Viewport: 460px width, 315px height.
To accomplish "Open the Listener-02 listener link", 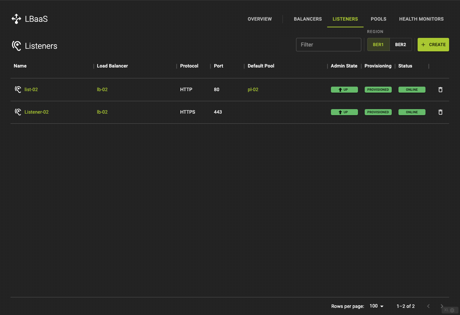I will pos(36,112).
